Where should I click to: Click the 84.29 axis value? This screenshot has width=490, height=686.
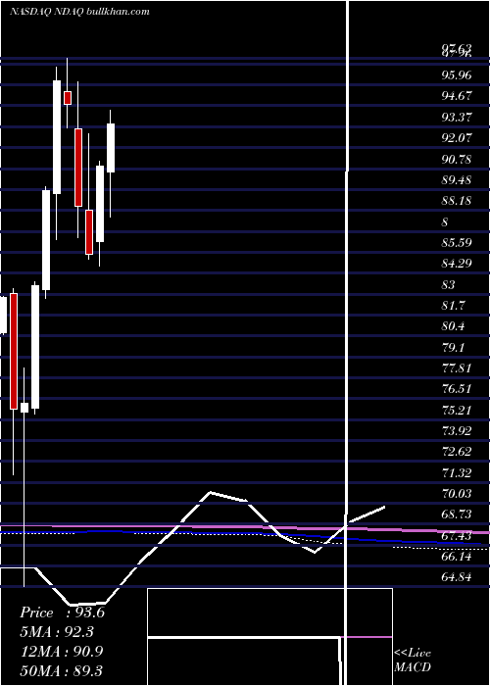pyautogui.click(x=457, y=264)
